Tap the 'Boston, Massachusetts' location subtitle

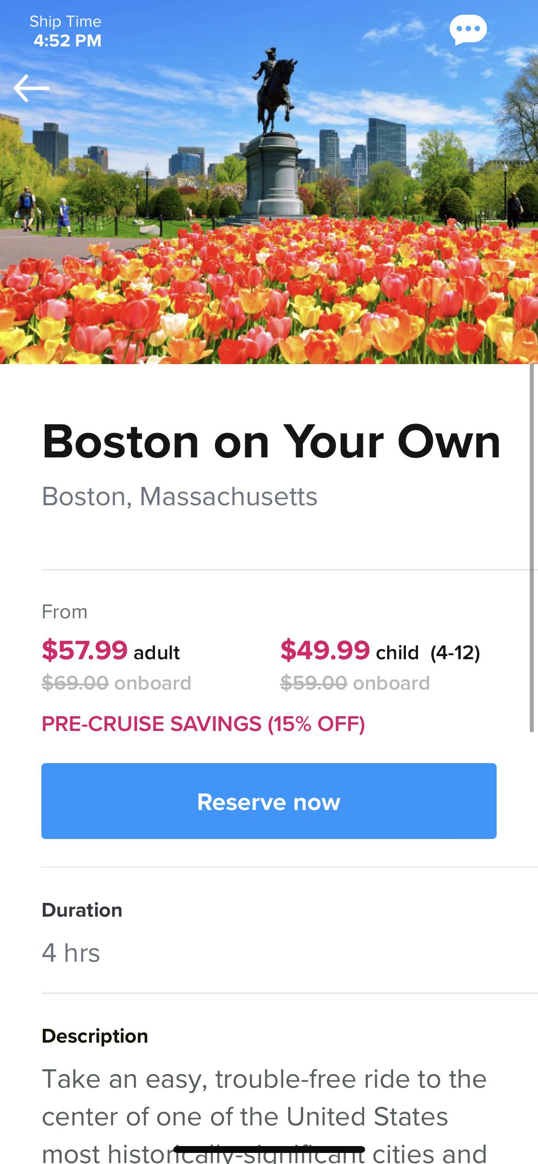179,496
